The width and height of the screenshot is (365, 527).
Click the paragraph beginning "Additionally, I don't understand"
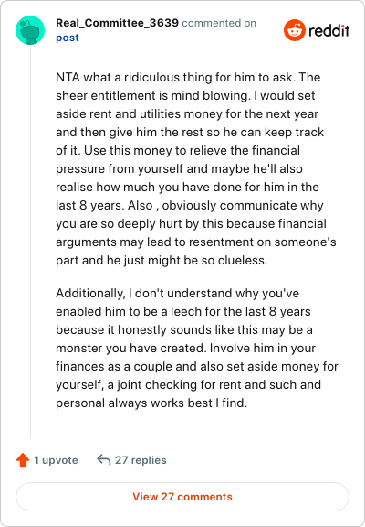click(x=197, y=348)
